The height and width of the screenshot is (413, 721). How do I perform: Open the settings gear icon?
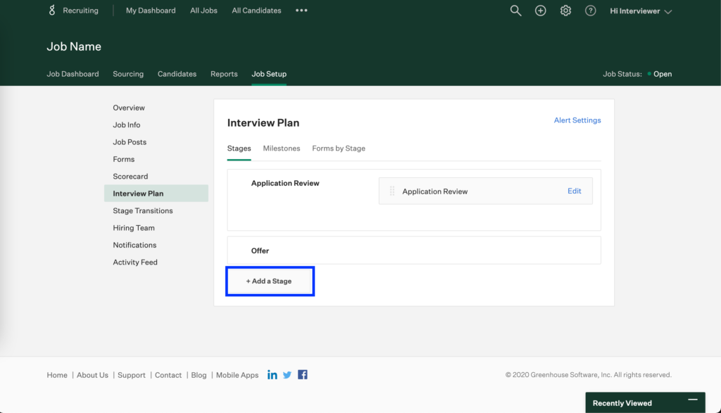(x=565, y=11)
